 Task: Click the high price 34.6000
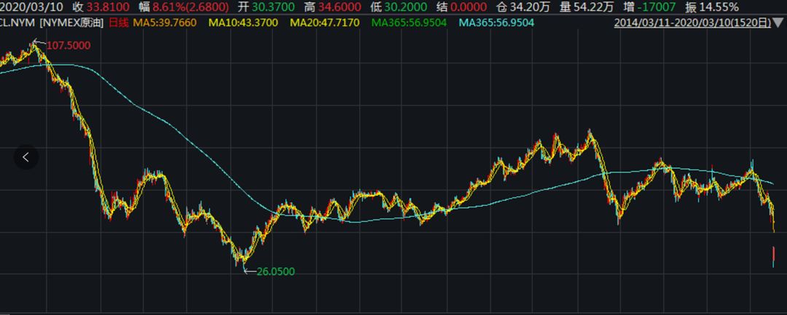(x=340, y=7)
